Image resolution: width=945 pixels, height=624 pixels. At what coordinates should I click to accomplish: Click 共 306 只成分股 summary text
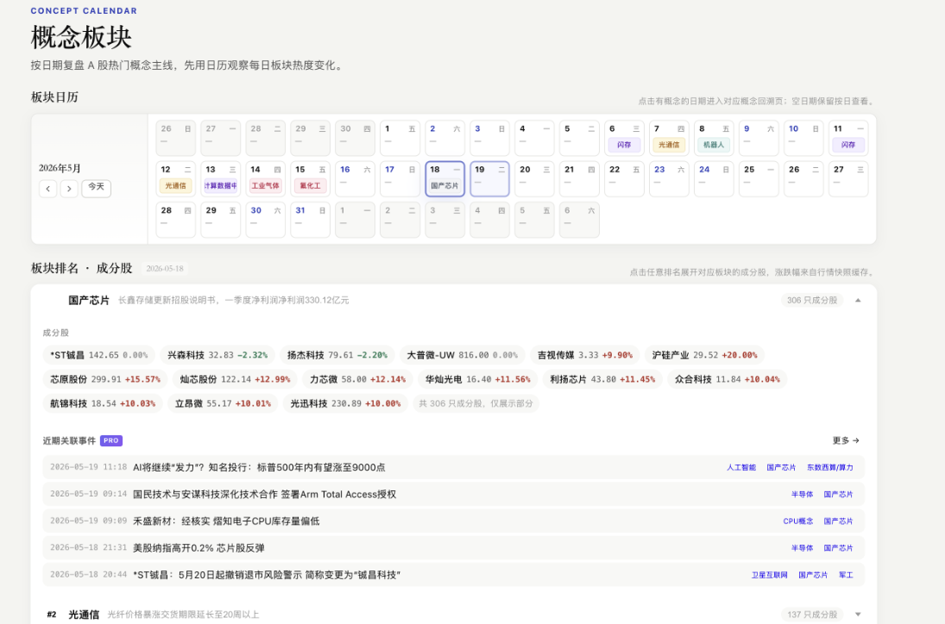click(476, 403)
